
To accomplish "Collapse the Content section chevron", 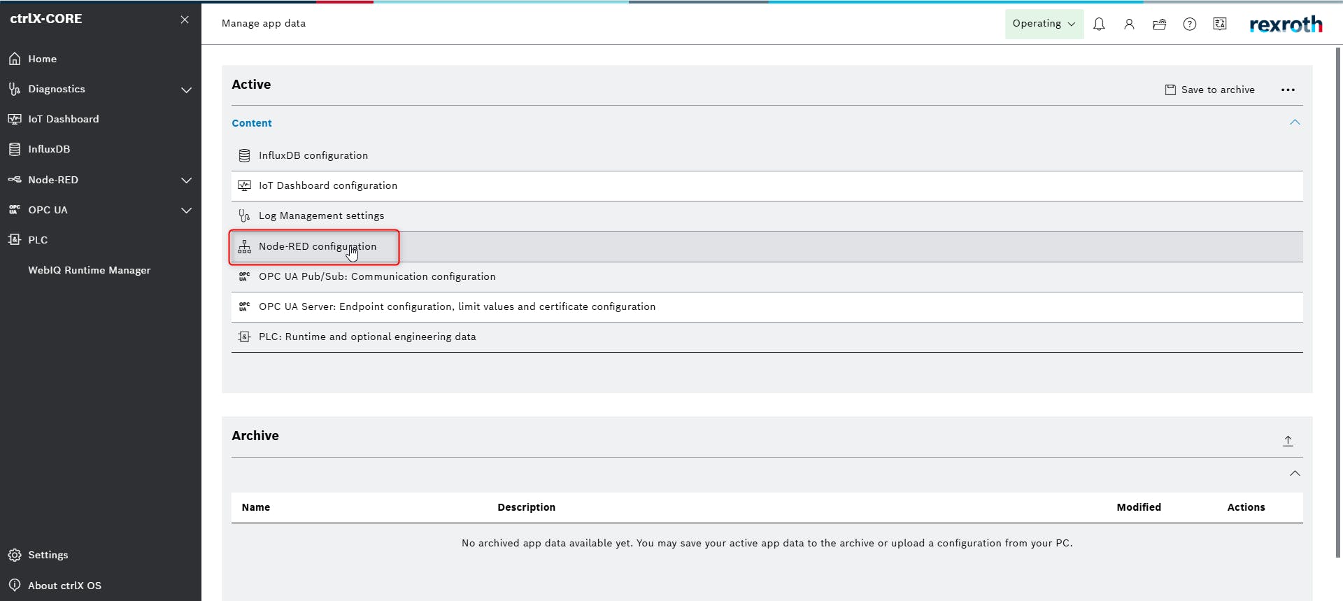I will (1295, 122).
